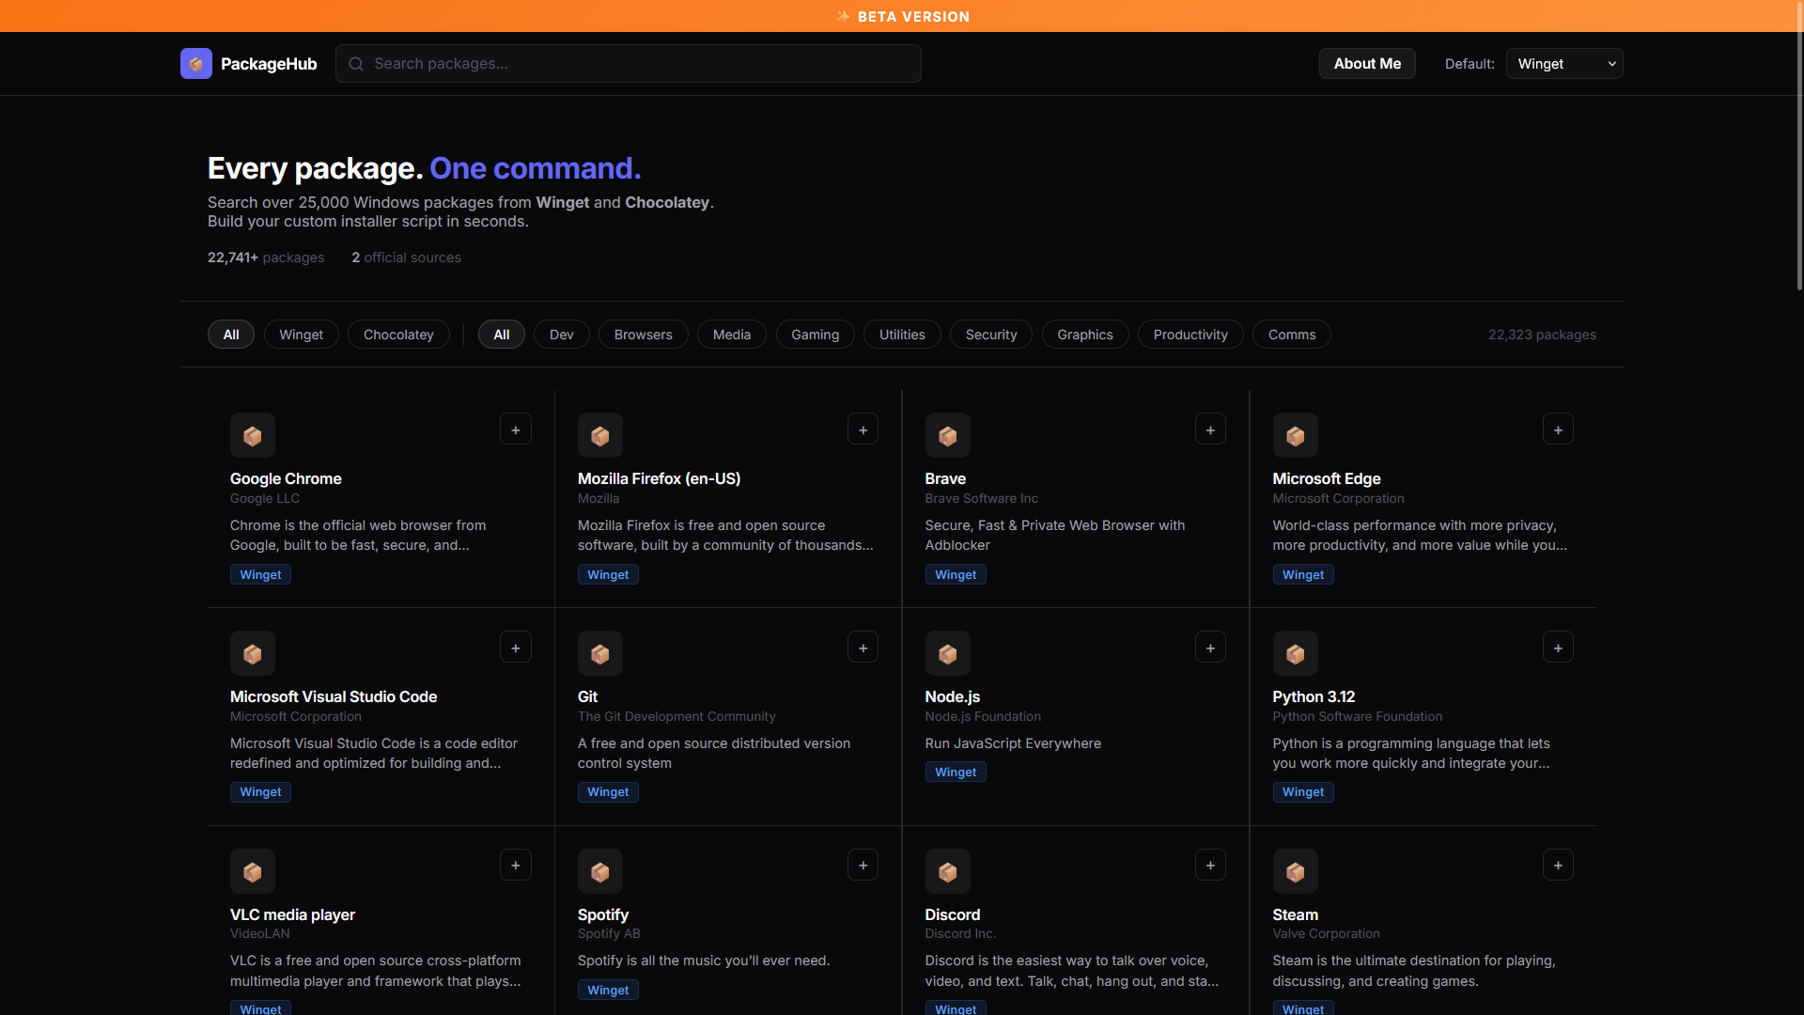The height and width of the screenshot is (1015, 1804).
Task: Open the Default package manager dropdown
Action: tap(1564, 64)
